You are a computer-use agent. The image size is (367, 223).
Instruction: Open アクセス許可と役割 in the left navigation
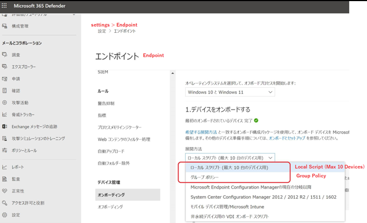[x=28, y=203]
